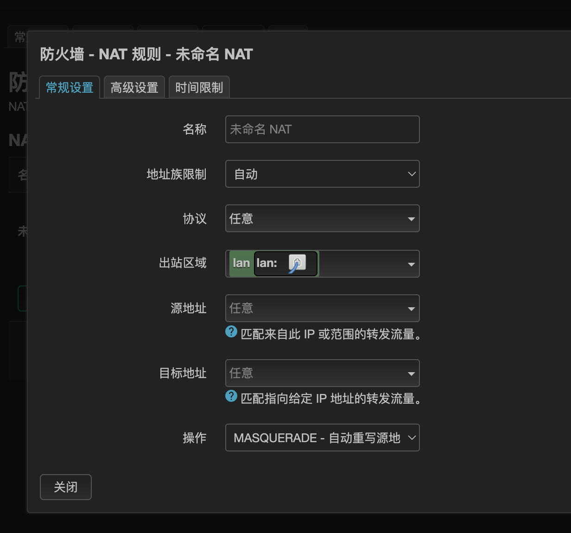Viewport: 571px width, 533px height.
Task: Switch to the 高级设置 tab
Action: pyautogui.click(x=134, y=88)
